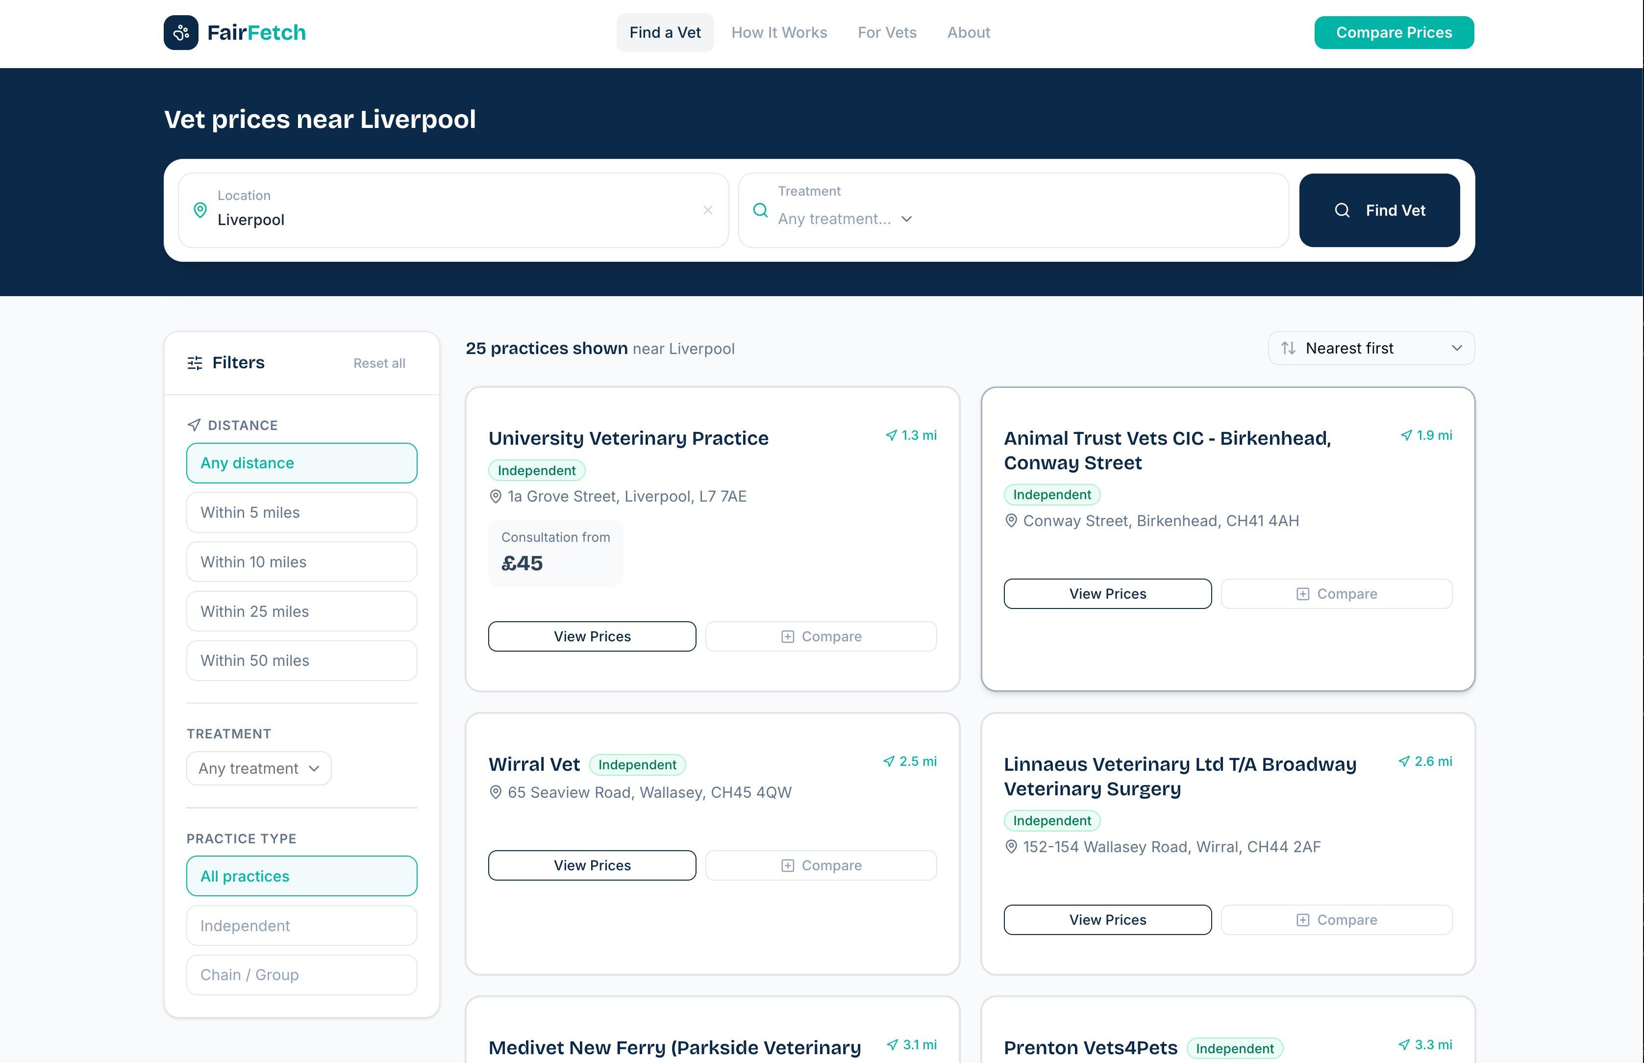Viewport: 1644px width, 1063px height.
Task: Select the Within 5 miles distance filter
Action: (x=301, y=512)
